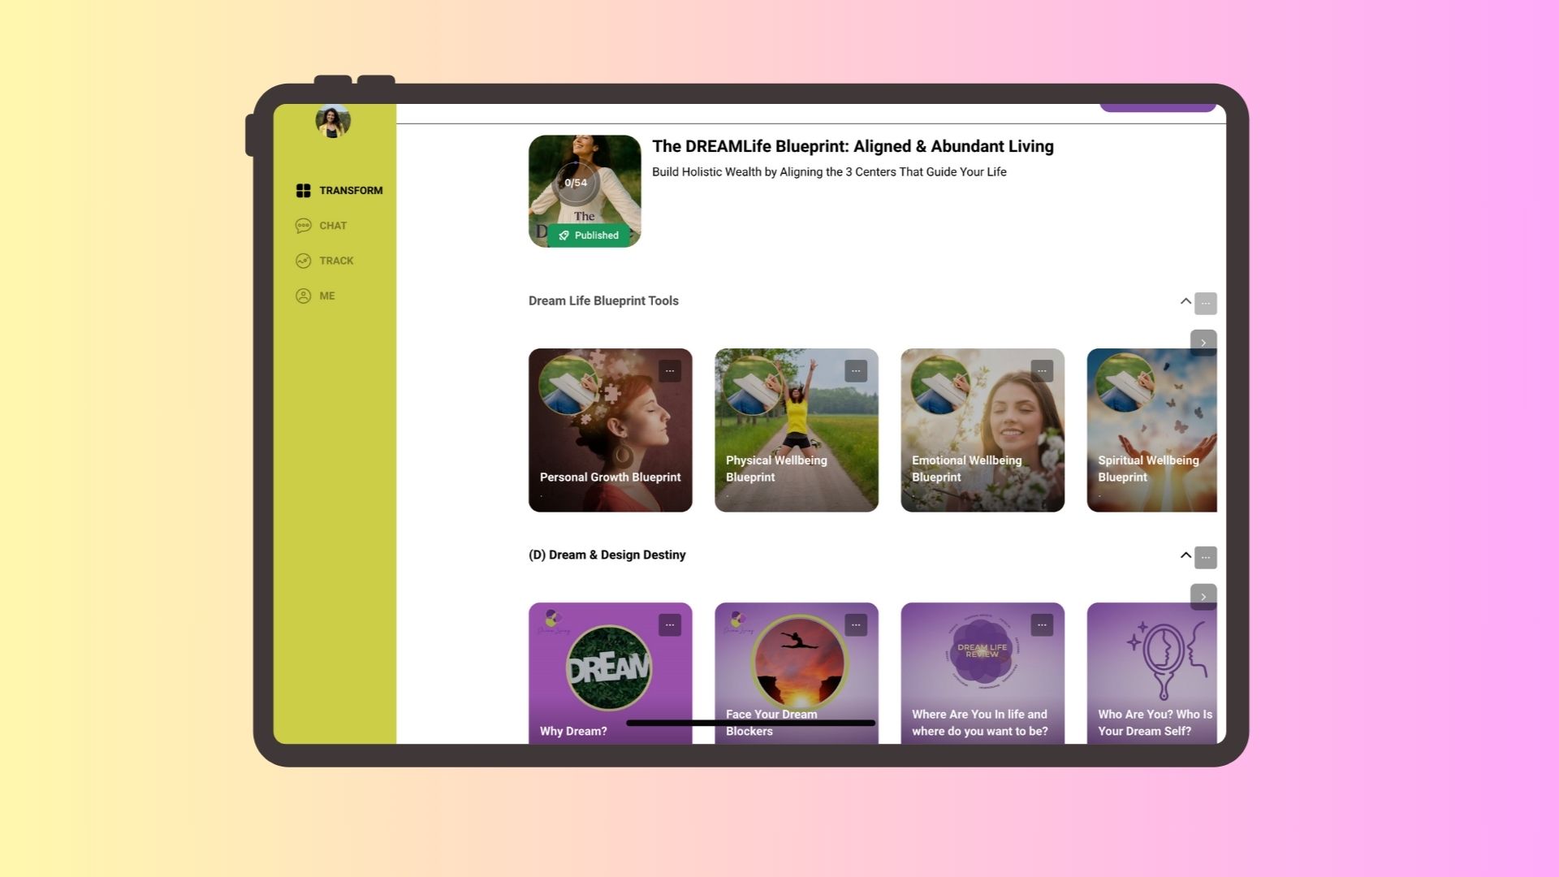1559x877 pixels.
Task: Open options on Physical Wellbeing Blueprint card
Action: (x=856, y=371)
